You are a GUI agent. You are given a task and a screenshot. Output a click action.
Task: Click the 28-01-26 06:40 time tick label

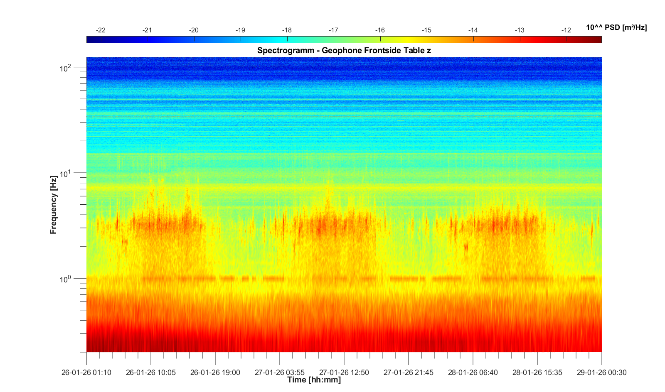pyautogui.click(x=473, y=372)
